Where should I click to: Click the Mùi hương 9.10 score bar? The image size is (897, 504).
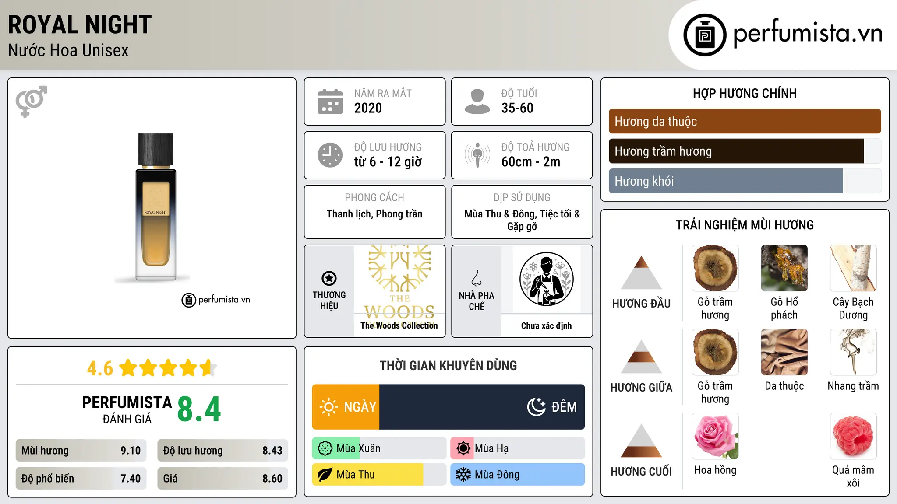click(x=81, y=451)
